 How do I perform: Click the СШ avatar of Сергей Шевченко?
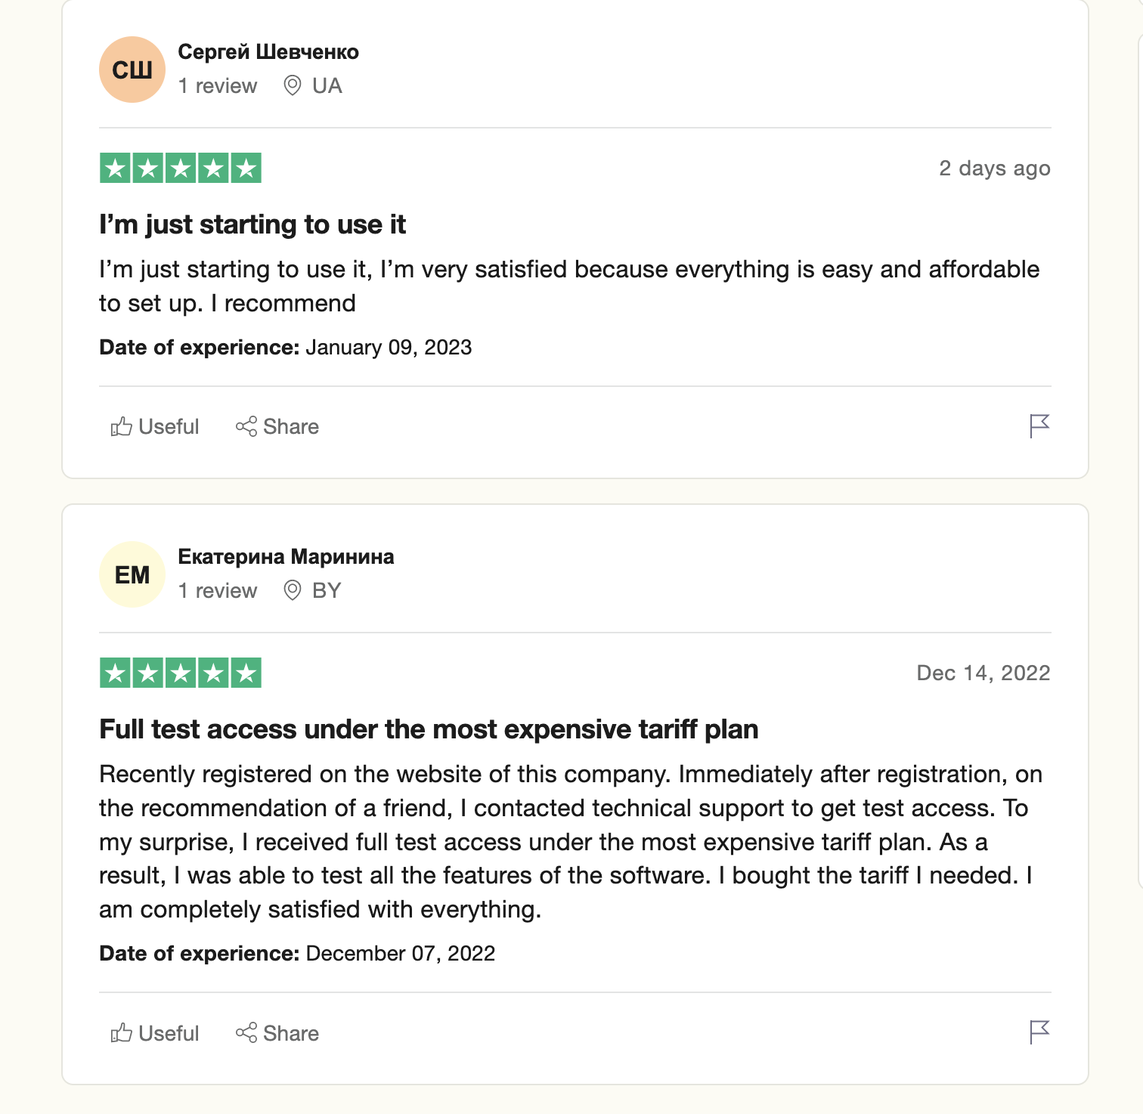coord(132,70)
